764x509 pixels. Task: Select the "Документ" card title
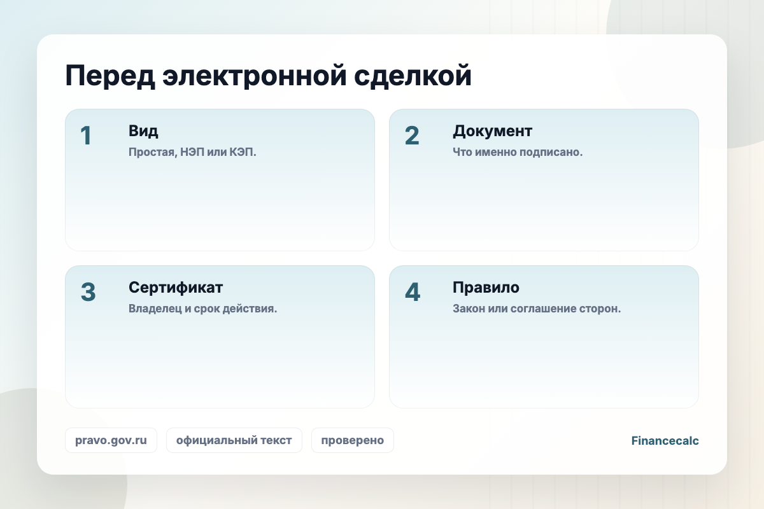(493, 131)
